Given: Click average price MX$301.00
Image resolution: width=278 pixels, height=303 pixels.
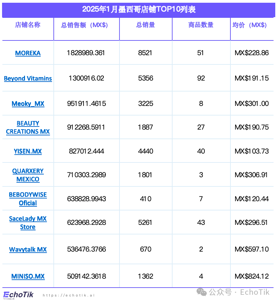Looking at the screenshot, I should (x=252, y=104).
